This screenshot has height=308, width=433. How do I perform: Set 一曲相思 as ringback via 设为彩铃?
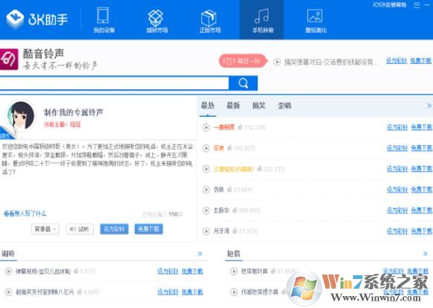click(397, 127)
